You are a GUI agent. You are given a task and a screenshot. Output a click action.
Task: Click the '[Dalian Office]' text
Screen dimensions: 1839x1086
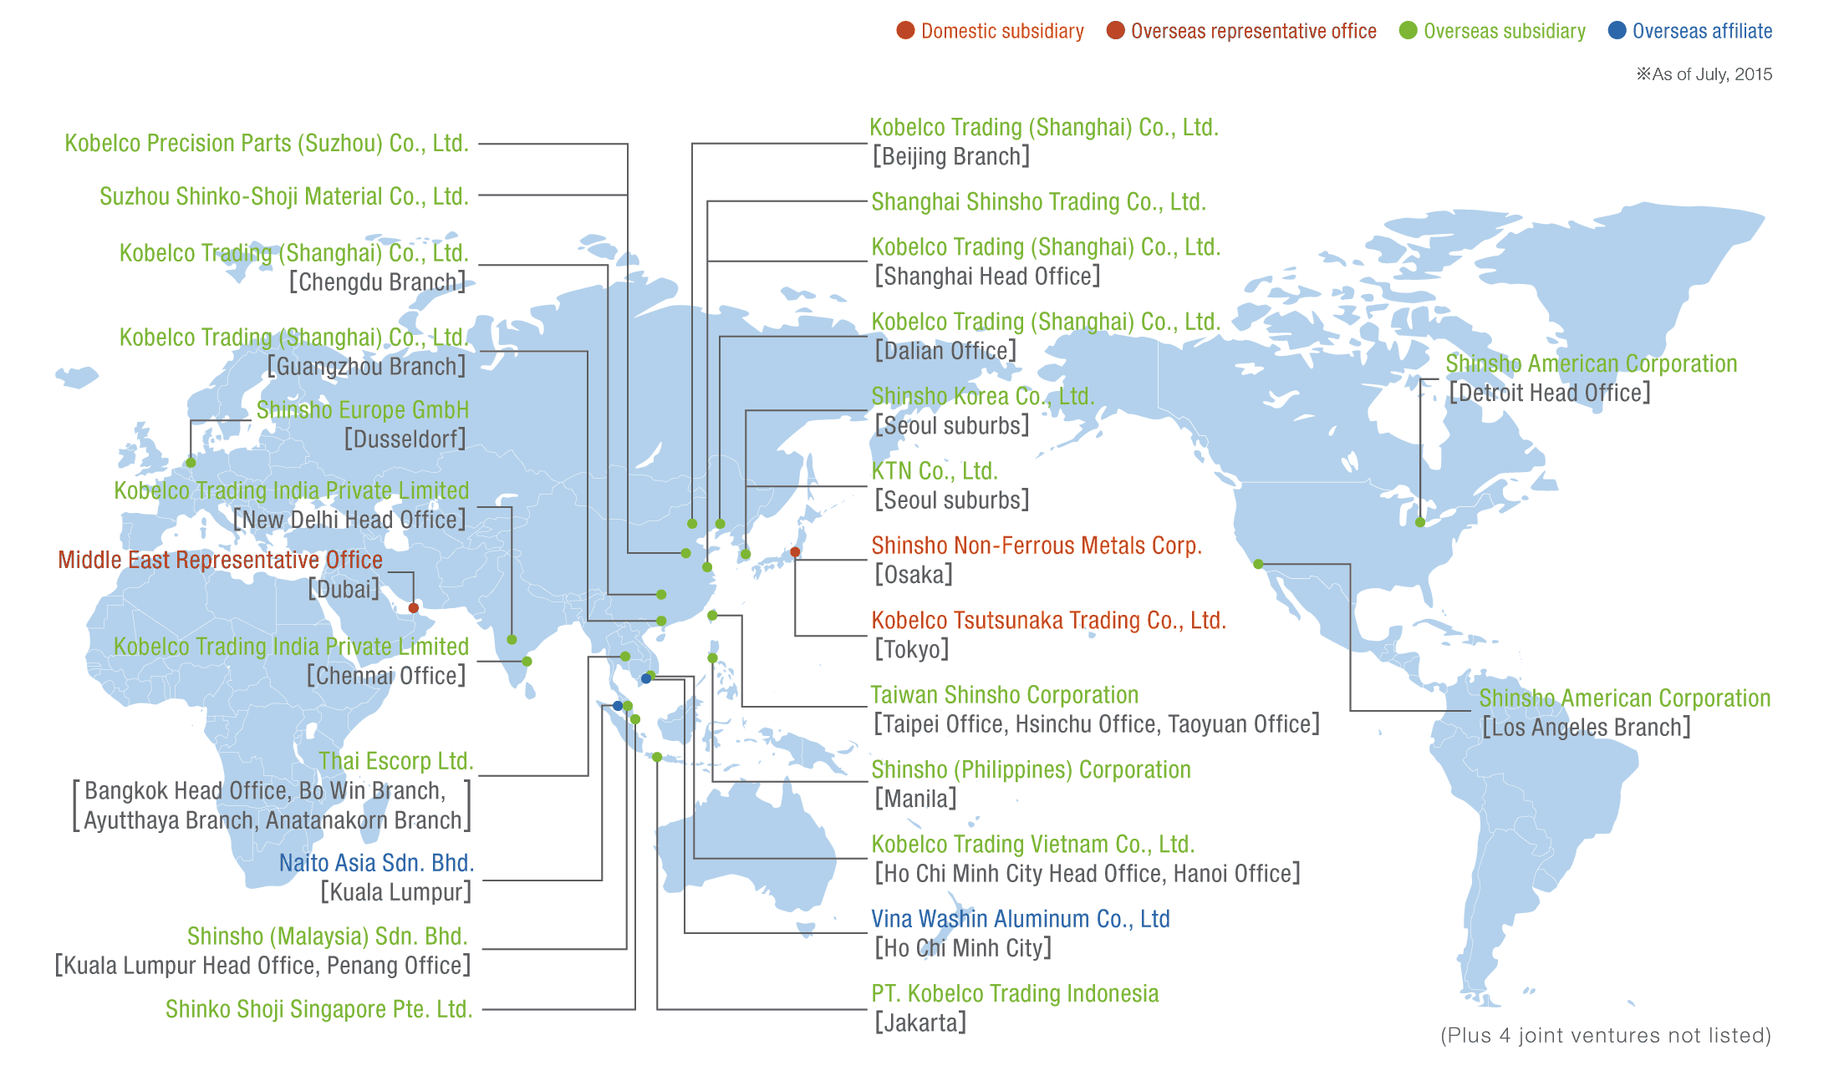945,351
